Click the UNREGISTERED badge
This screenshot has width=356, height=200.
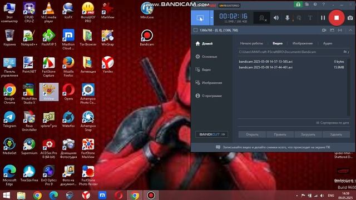229,6
